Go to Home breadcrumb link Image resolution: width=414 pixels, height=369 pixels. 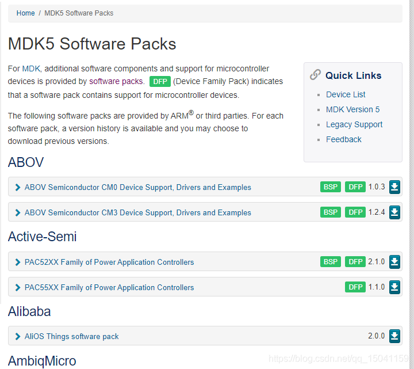tap(26, 13)
